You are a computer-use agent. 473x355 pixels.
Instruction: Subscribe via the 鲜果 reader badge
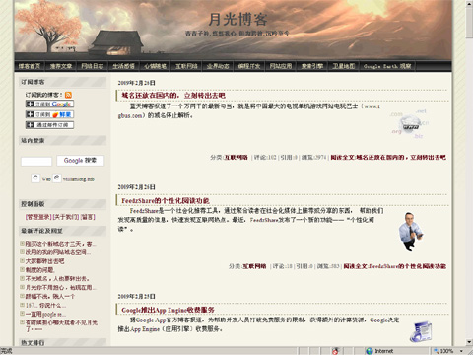click(49, 114)
